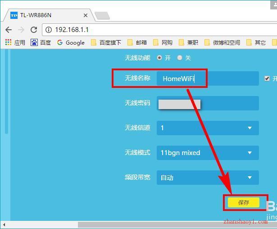Select 开 radio for 无线功能
This screenshot has height=229, width=277.
pos(159,58)
